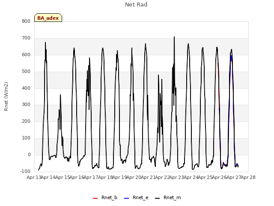Toggle the Rnet_e legend entry

tap(136, 198)
